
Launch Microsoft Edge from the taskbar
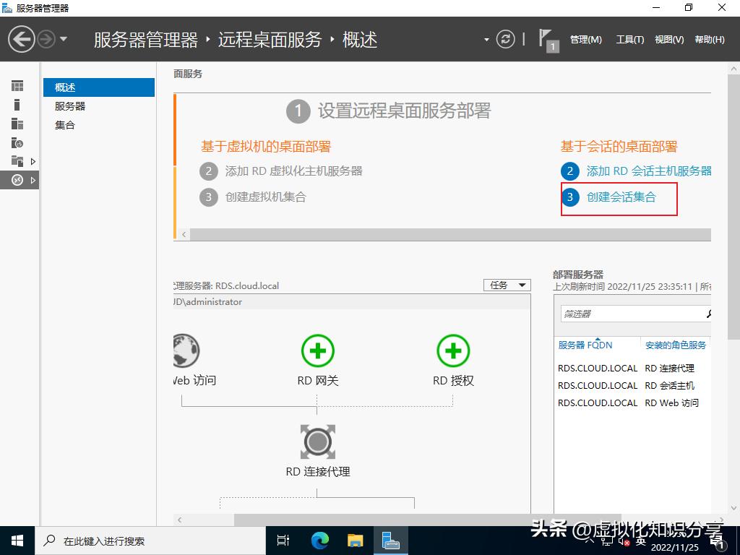point(319,539)
